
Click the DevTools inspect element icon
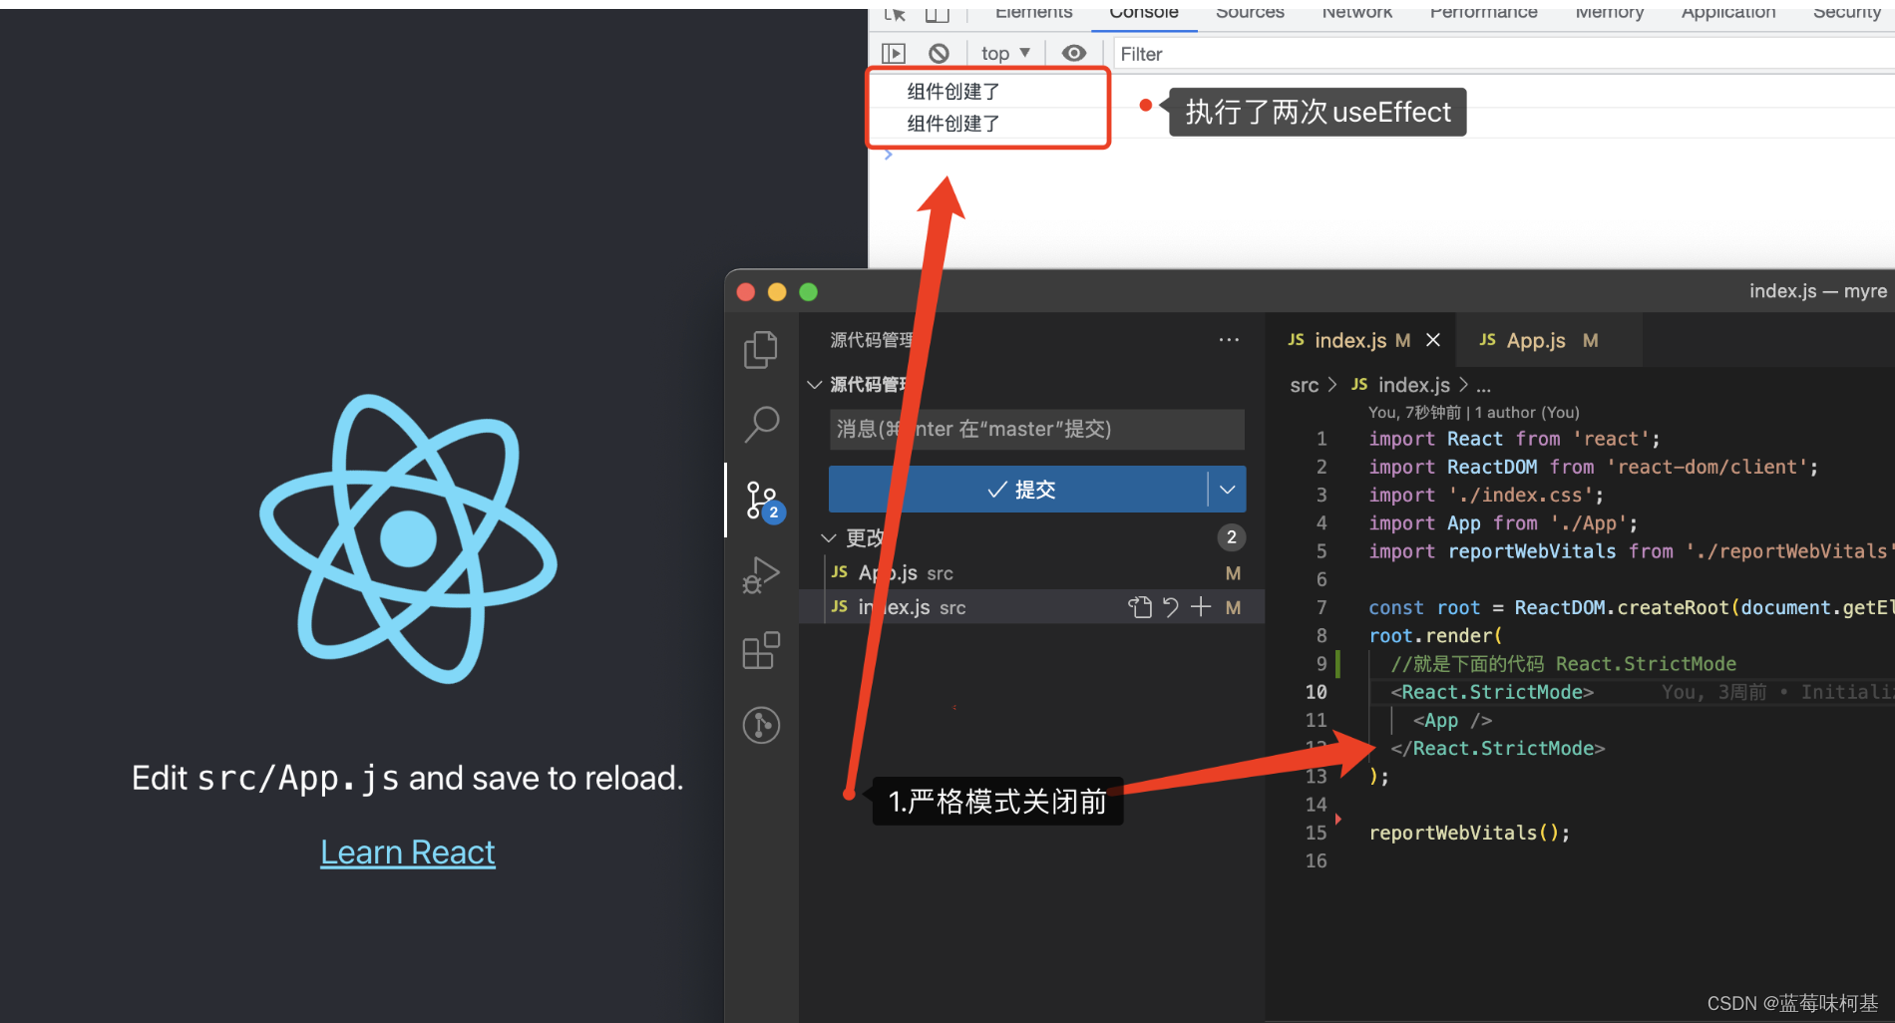point(895,14)
